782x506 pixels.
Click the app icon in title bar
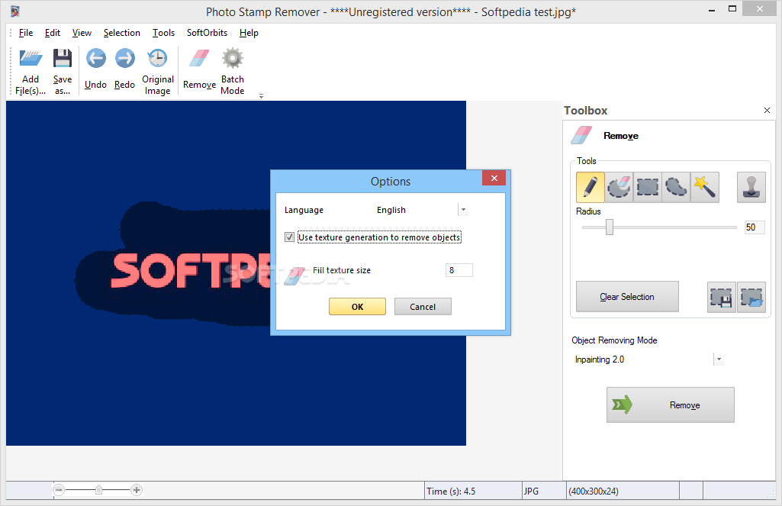pos(15,11)
